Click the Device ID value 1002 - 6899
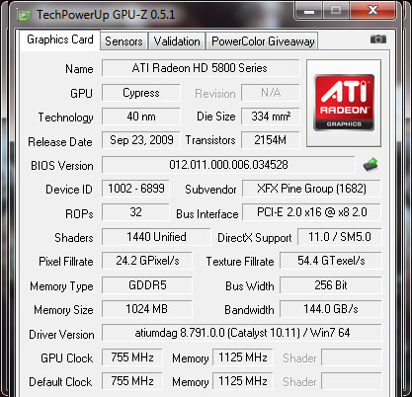The width and height of the screenshot is (412, 397). click(x=135, y=189)
